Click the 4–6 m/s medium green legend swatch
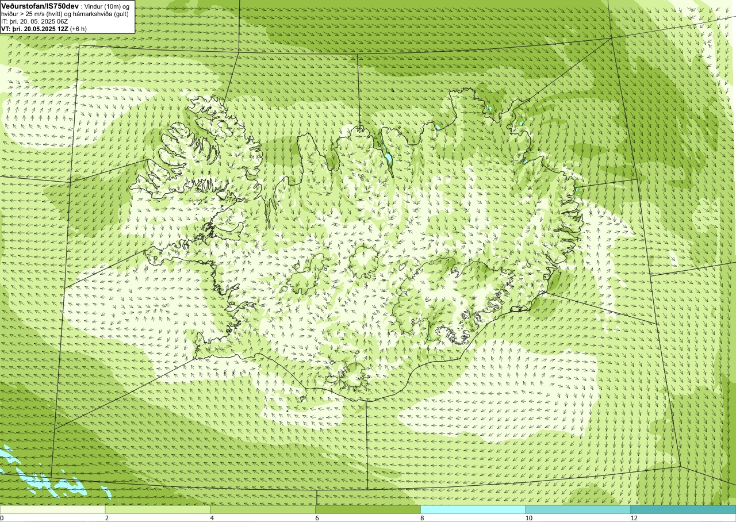This screenshot has height=522, width=736. 263,509
